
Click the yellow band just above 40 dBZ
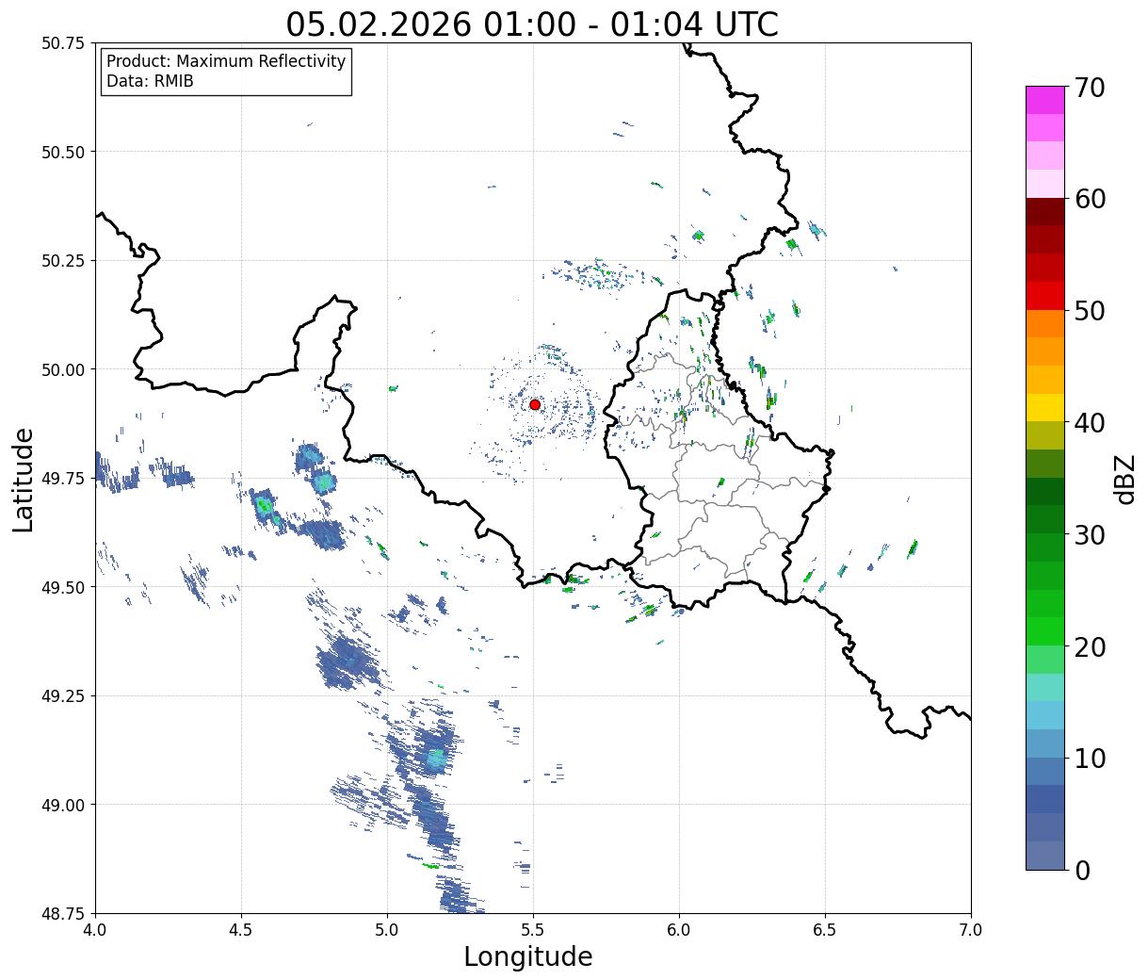point(1045,407)
